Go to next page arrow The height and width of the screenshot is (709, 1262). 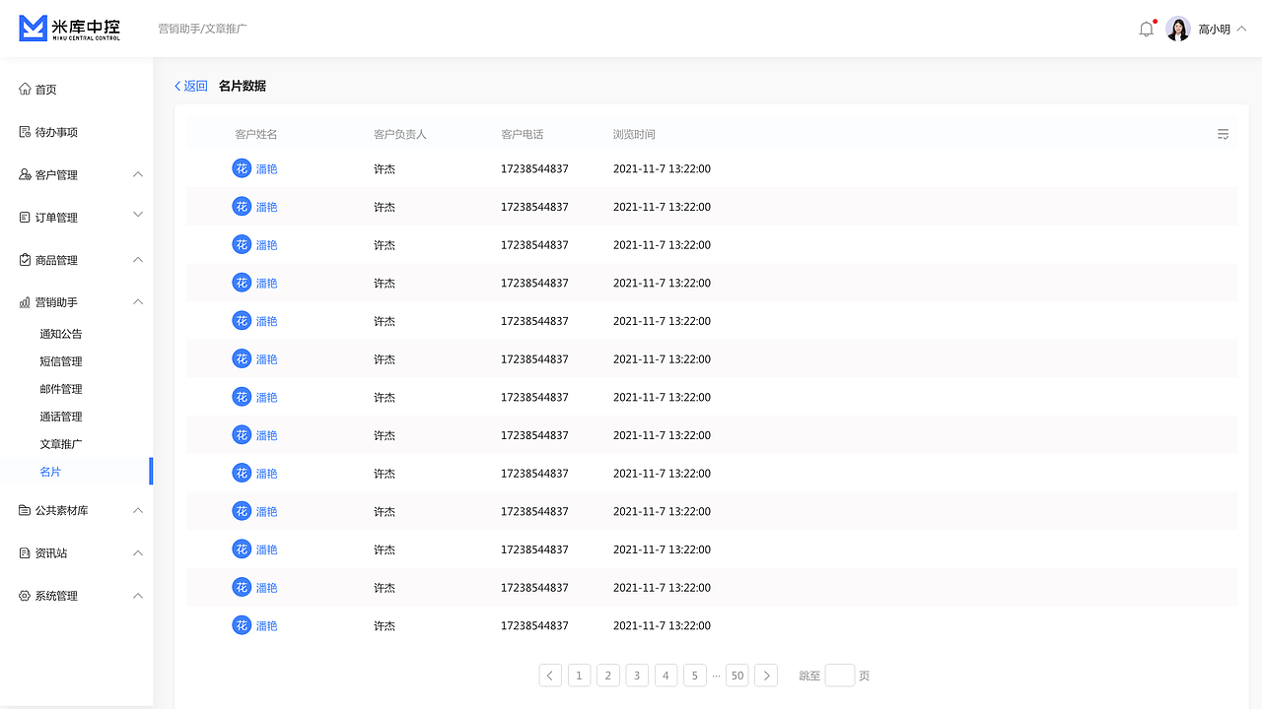coord(766,676)
